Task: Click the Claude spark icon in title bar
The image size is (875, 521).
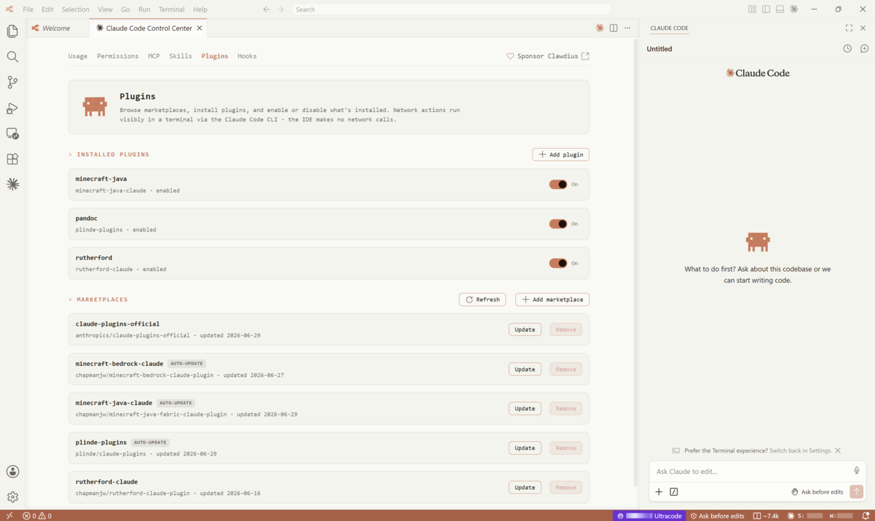Action: (794, 10)
